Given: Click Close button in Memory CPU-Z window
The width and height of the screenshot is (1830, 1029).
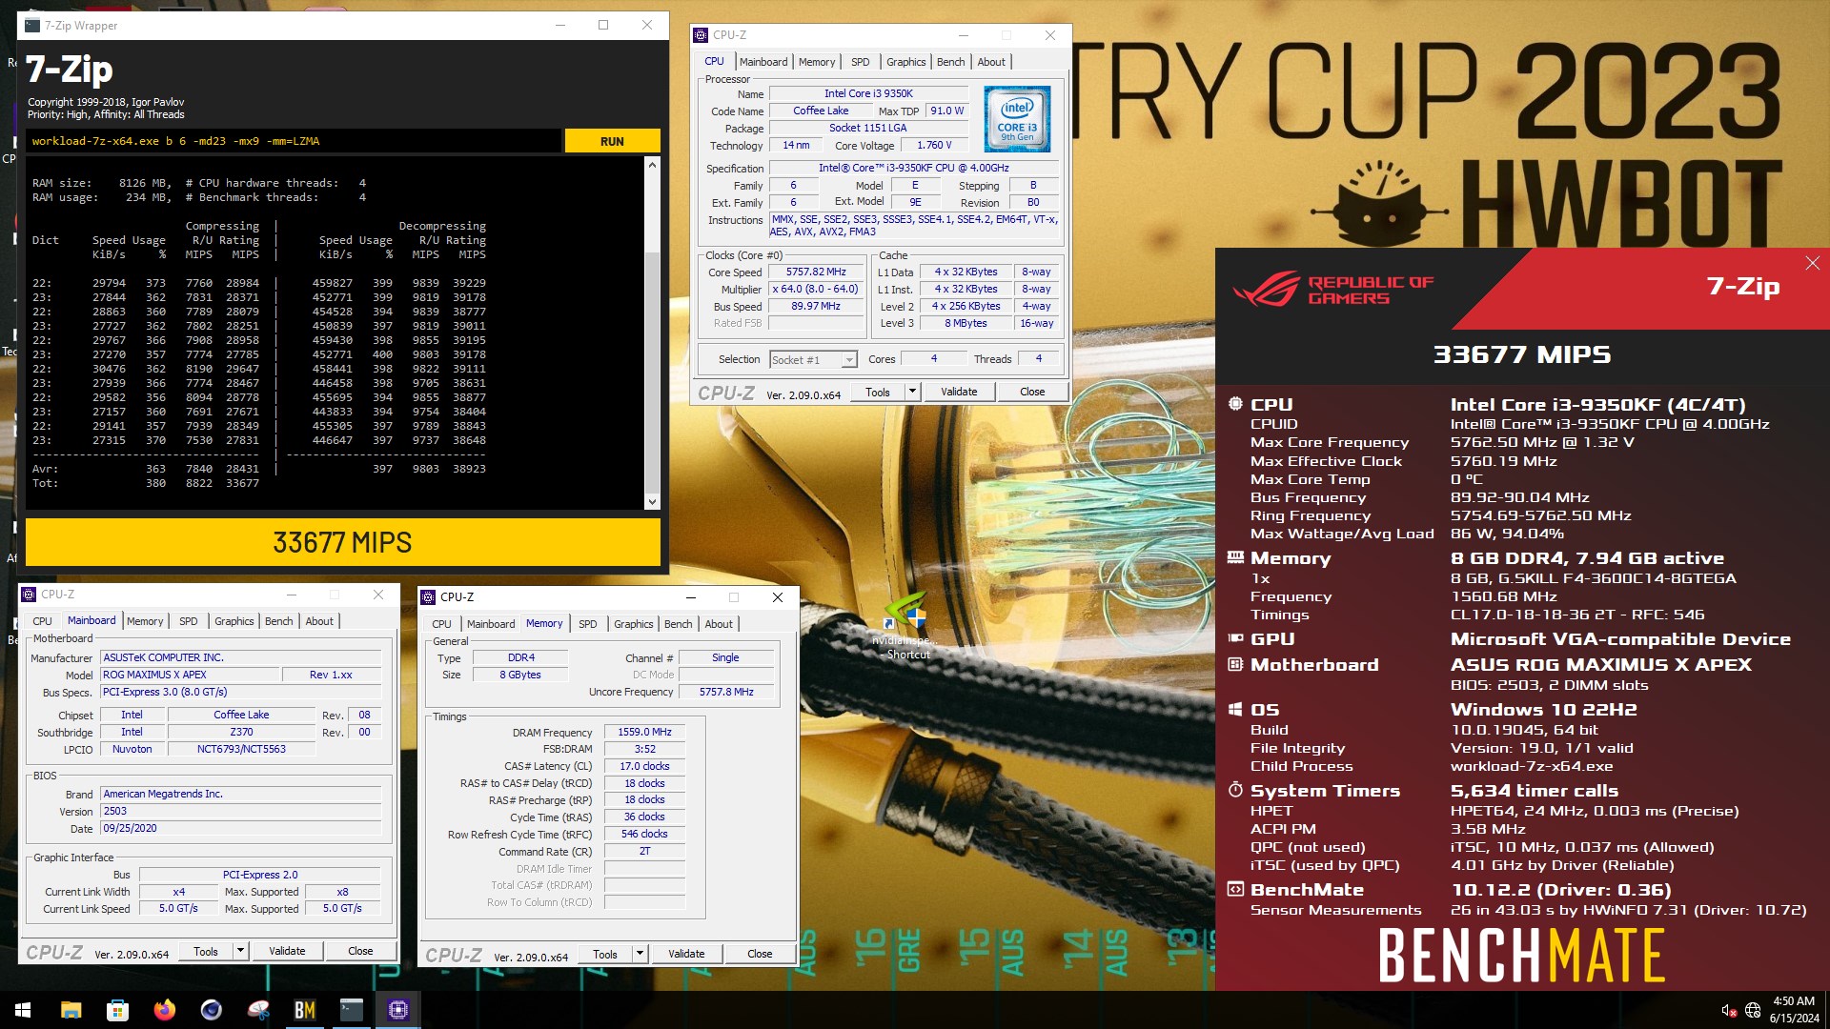Looking at the screenshot, I should (760, 954).
